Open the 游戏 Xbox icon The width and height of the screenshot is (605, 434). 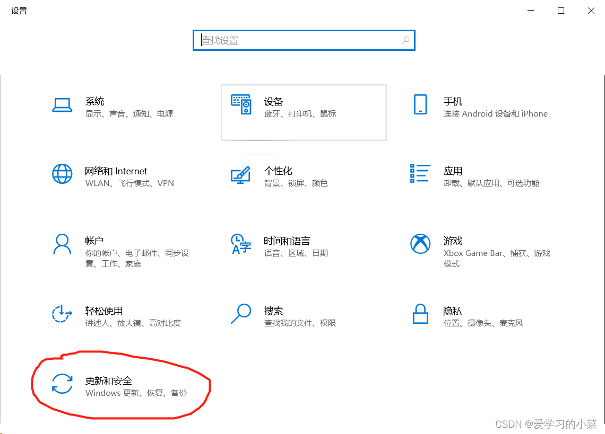(420, 244)
